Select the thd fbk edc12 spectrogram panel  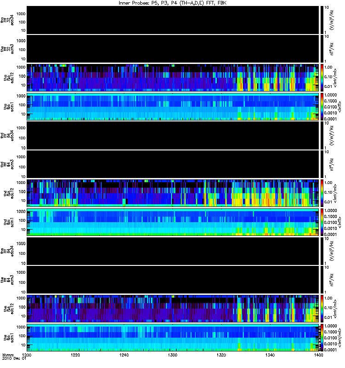173,193
